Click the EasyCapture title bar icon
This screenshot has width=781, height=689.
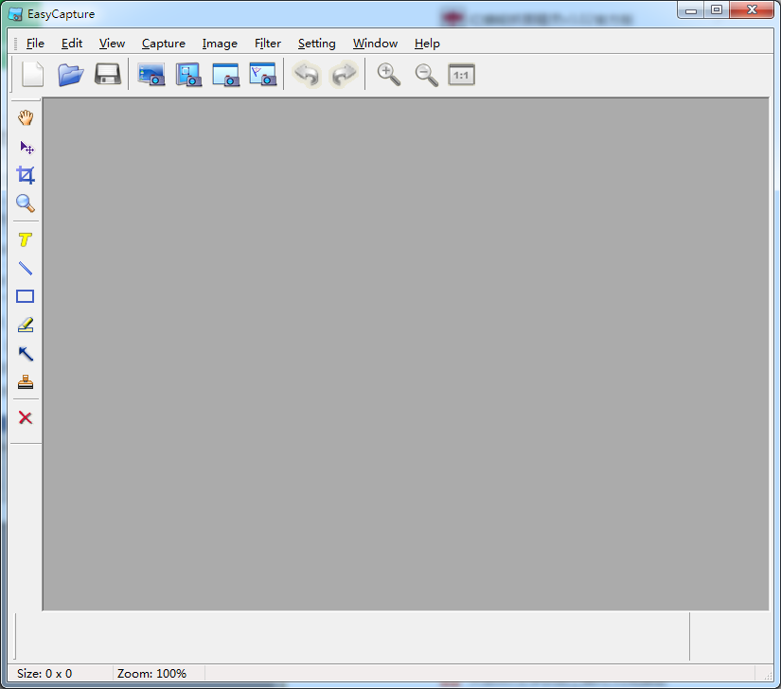tap(15, 14)
